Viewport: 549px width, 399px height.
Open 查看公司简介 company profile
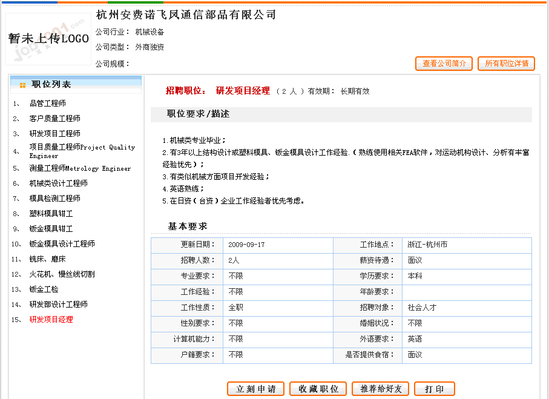(444, 64)
